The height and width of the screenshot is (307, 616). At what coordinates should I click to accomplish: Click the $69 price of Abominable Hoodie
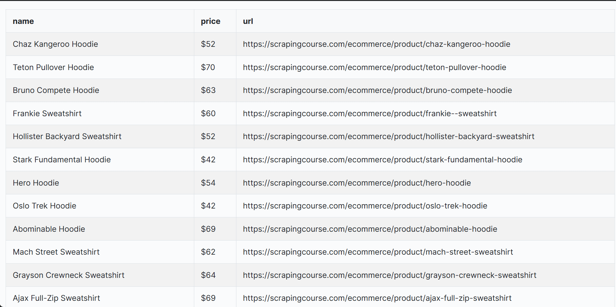point(208,229)
